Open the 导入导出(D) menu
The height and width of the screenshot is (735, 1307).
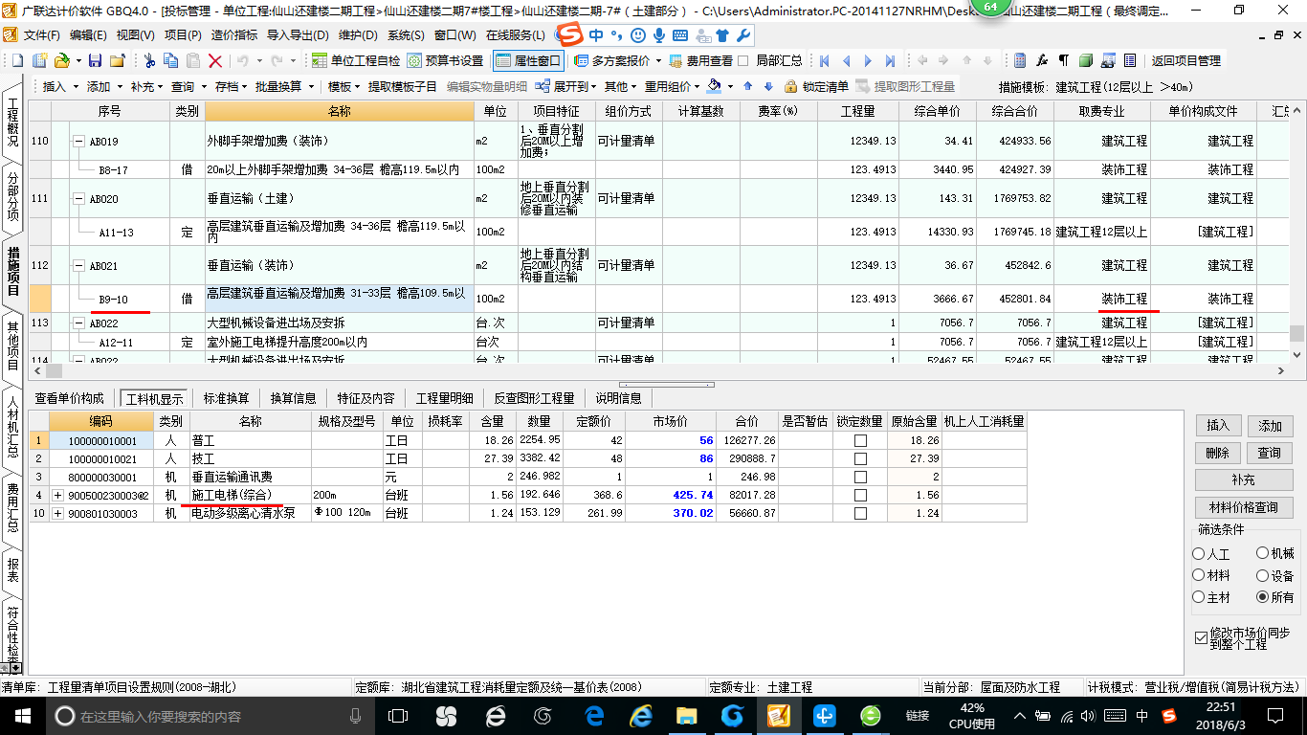(x=298, y=35)
